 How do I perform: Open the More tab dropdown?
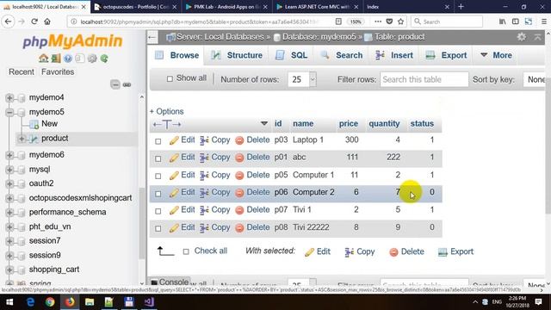coord(496,55)
